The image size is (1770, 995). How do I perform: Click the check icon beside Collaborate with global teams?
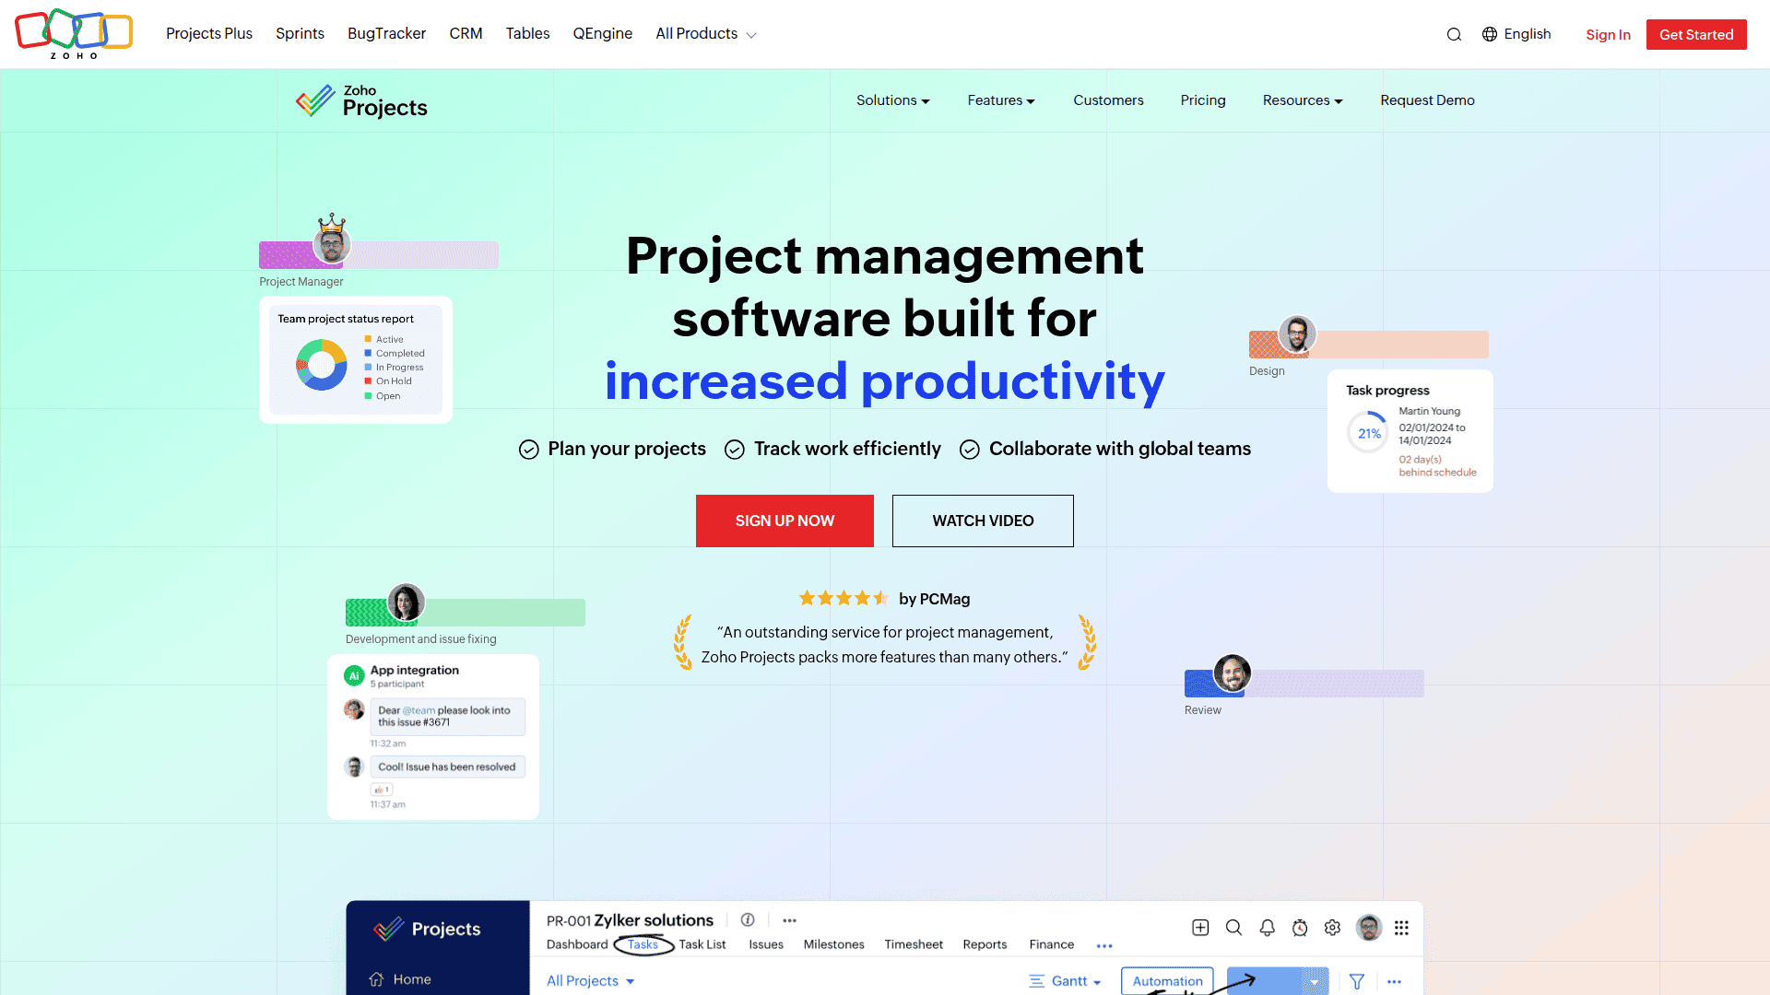click(970, 450)
